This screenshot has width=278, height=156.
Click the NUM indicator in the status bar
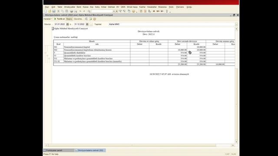click(x=234, y=154)
